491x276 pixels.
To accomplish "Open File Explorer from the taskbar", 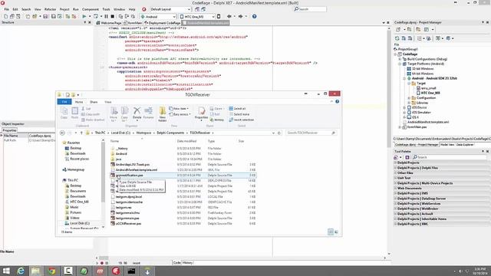I will (36, 271).
